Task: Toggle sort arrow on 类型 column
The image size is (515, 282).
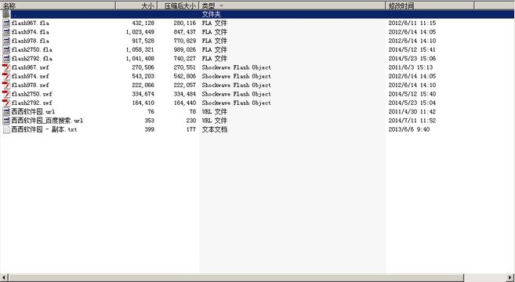Action: (221, 5)
